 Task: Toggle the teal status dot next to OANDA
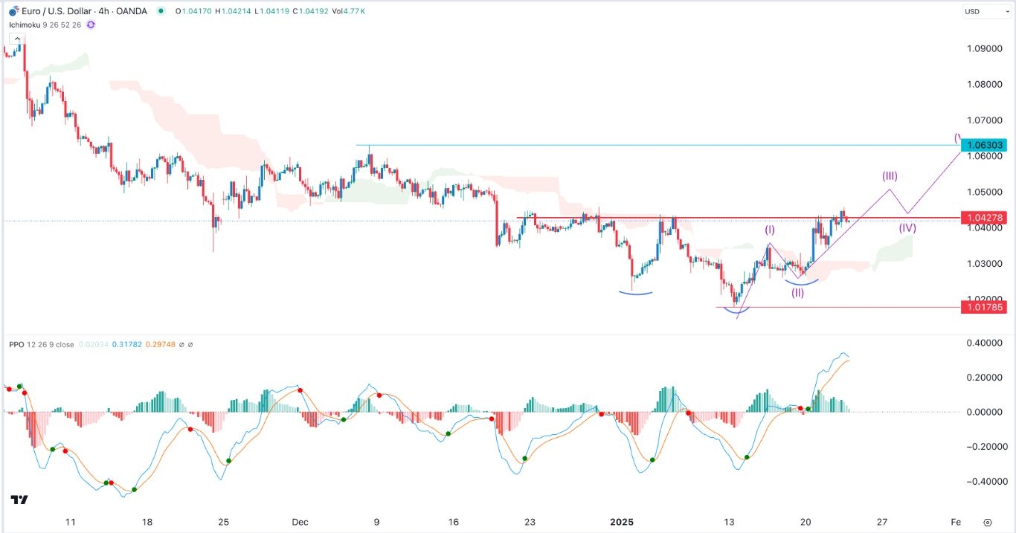click(161, 11)
